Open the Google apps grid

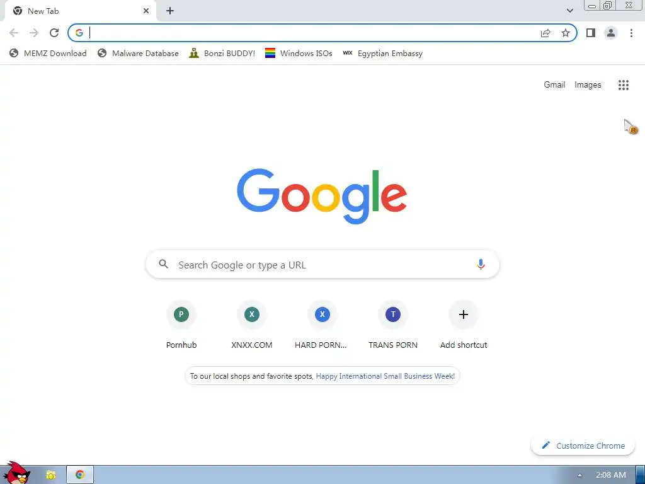tap(623, 85)
